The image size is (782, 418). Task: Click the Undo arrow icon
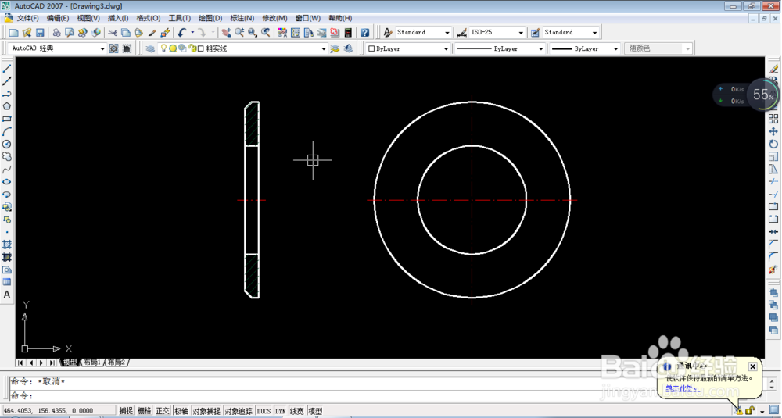click(181, 32)
